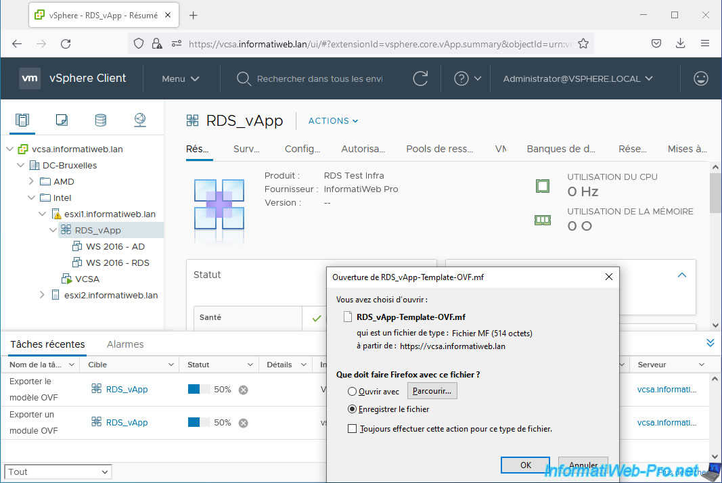
Task: Open a new browser tab
Action: pos(194,16)
